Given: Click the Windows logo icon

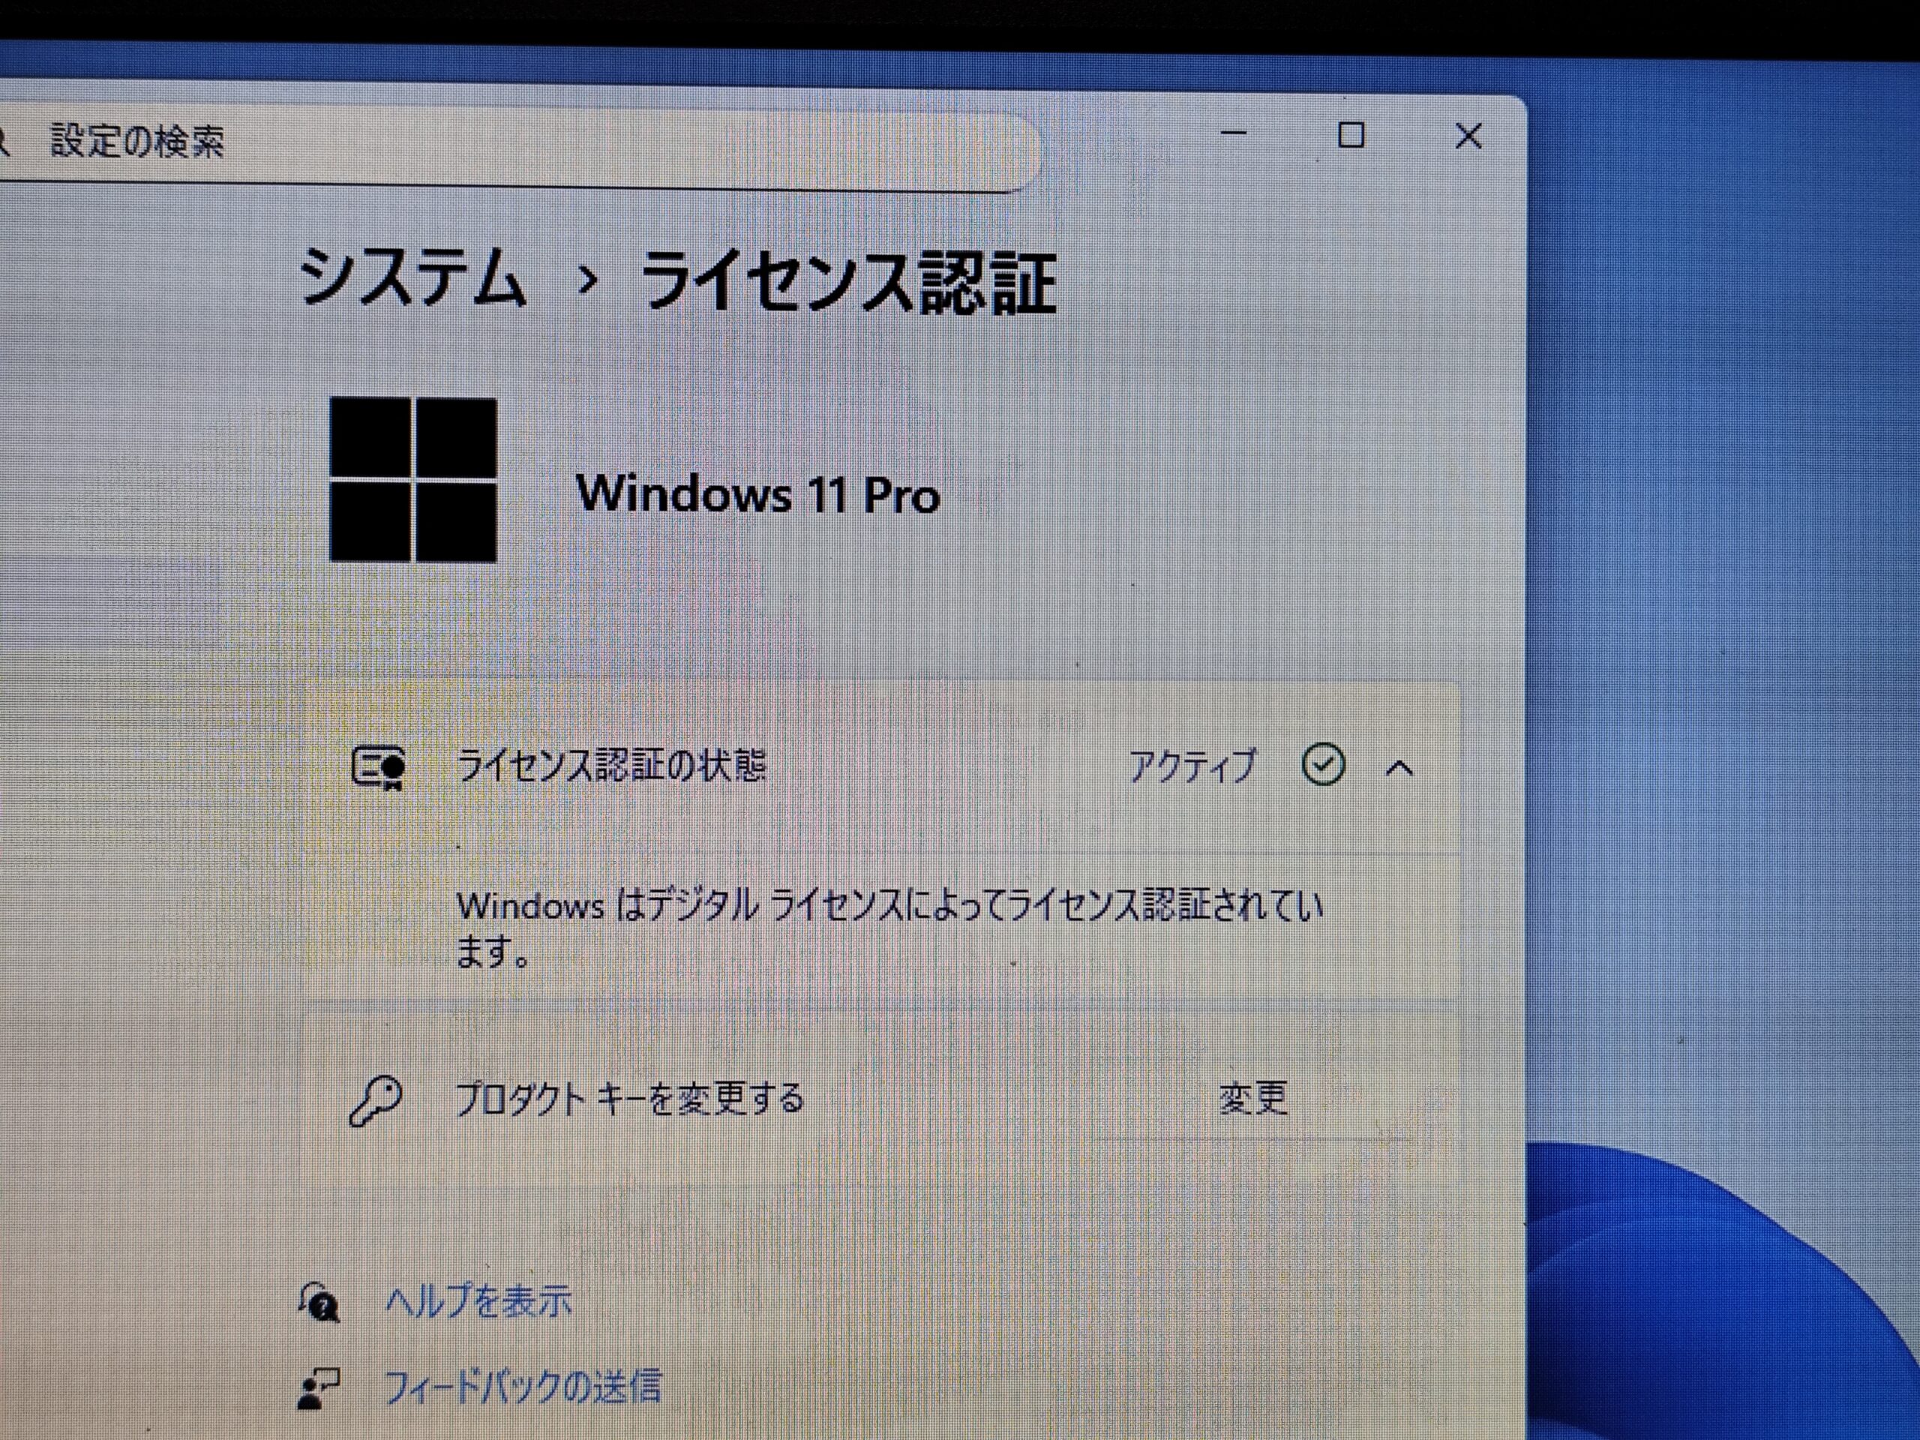Looking at the screenshot, I should (x=413, y=480).
